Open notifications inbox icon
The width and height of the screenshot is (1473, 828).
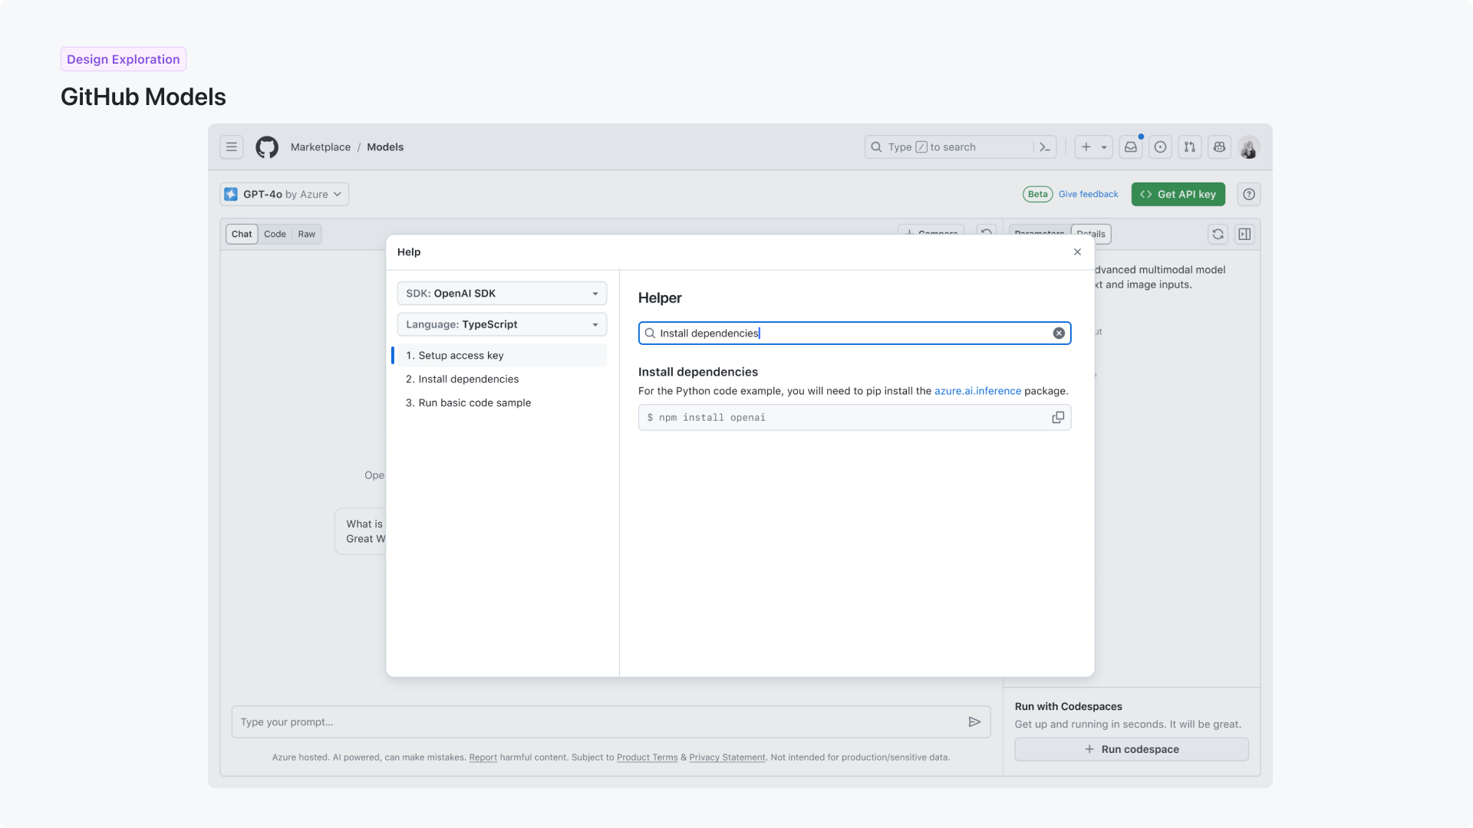click(1130, 147)
